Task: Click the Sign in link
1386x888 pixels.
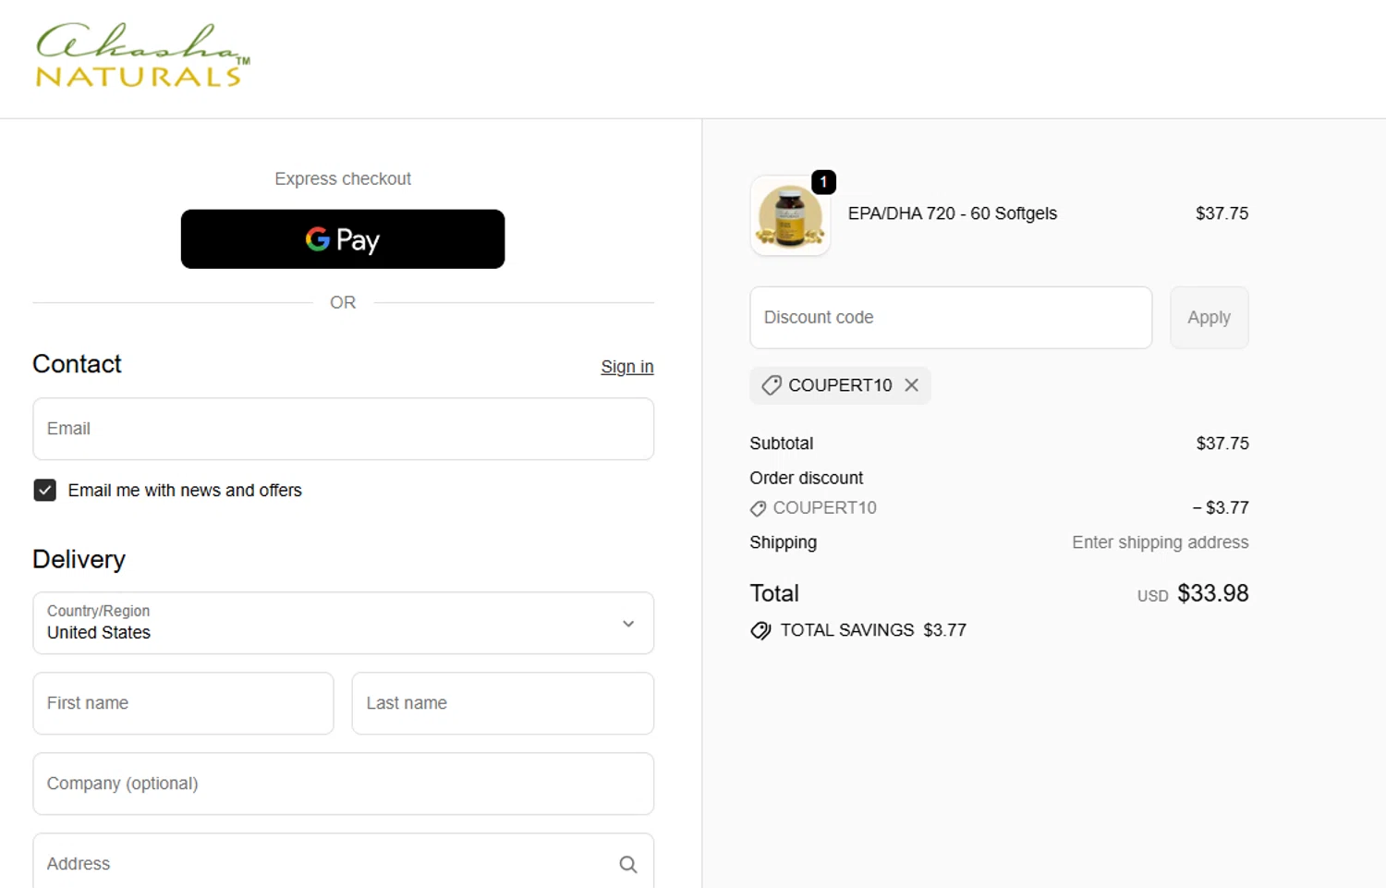Action: 626,367
